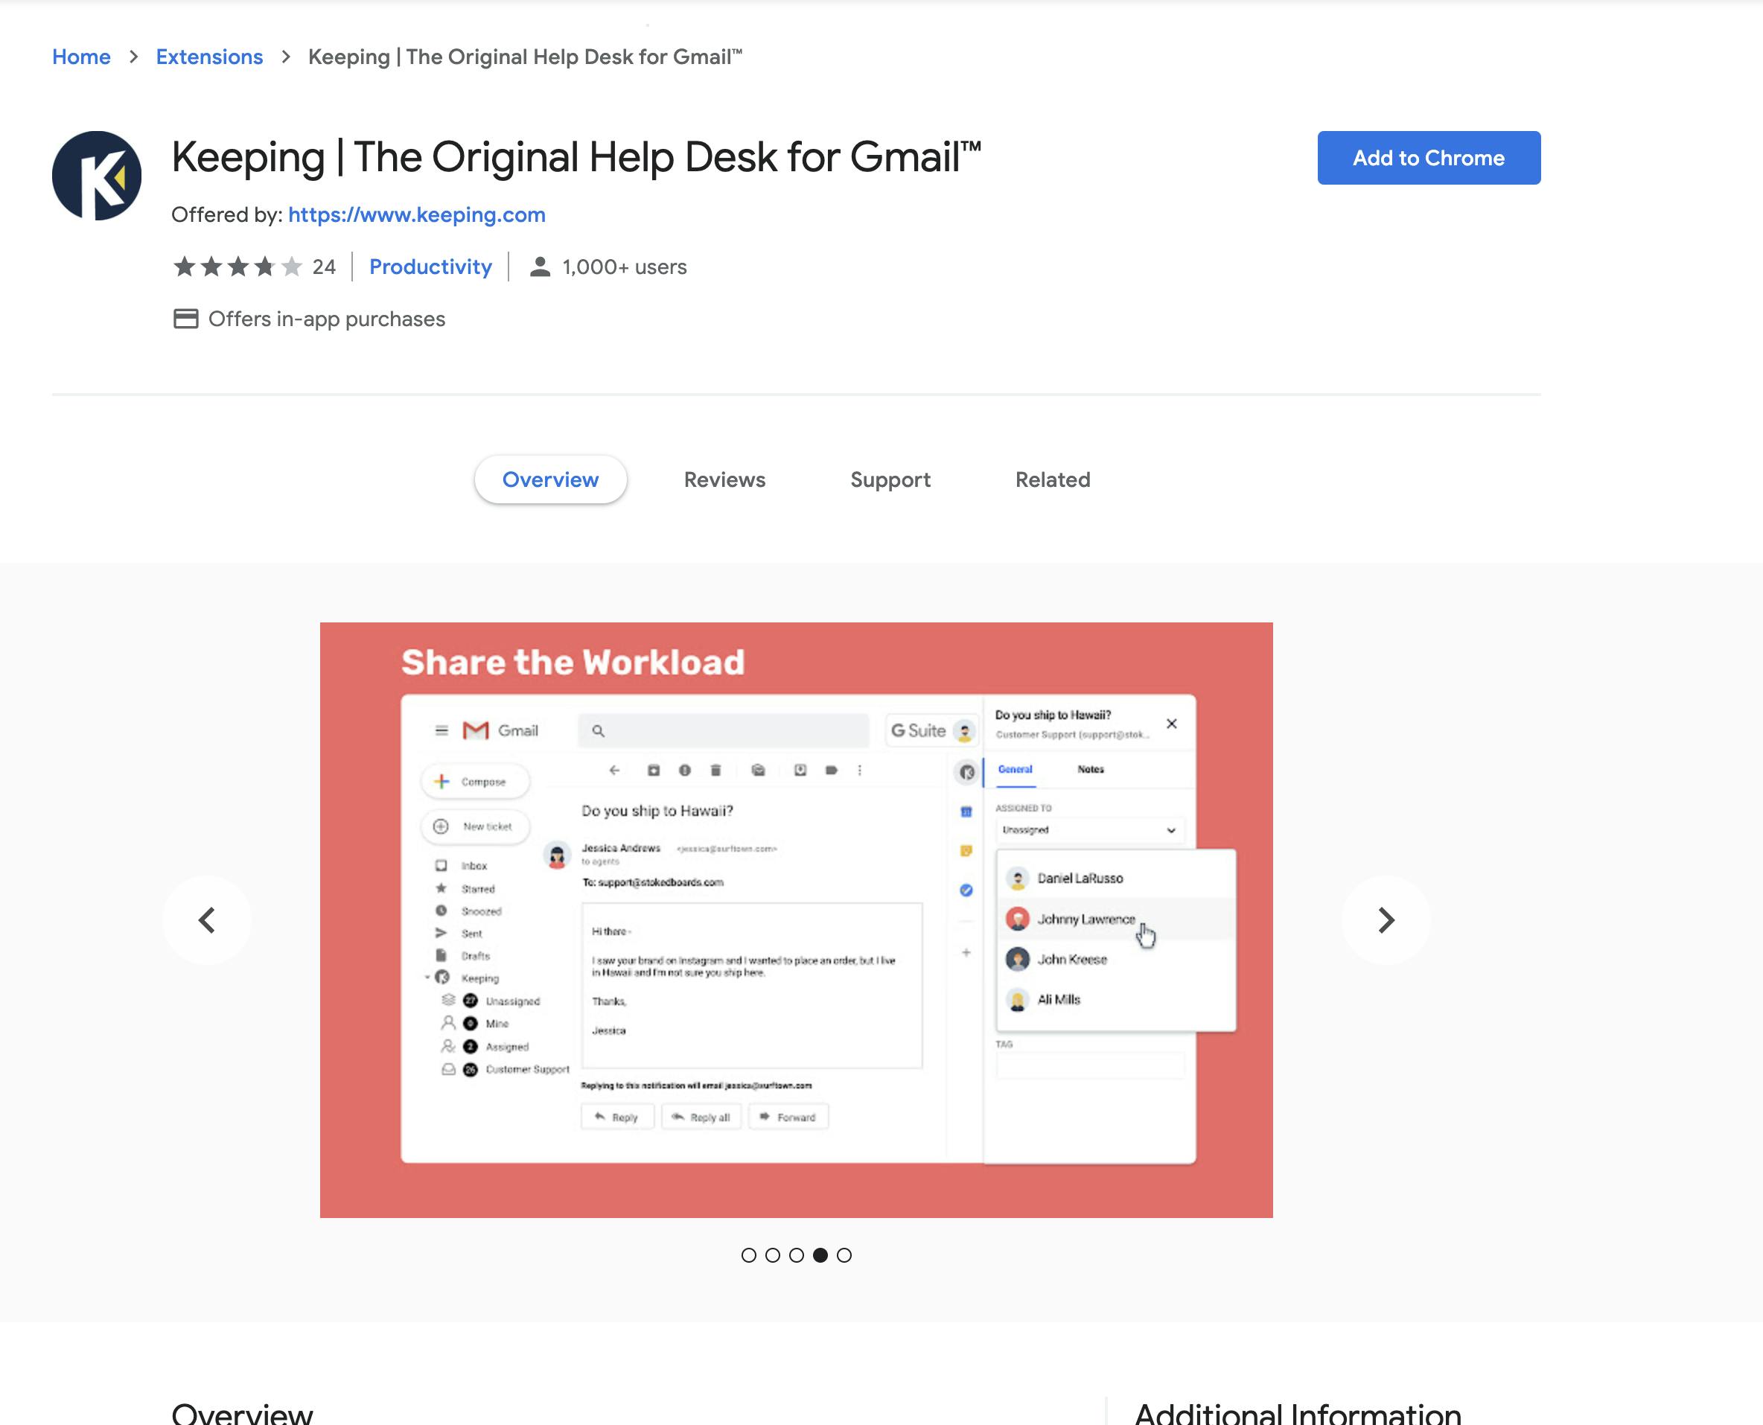Click the Keeping extension logo icon
Viewport: 1763px width, 1425px height.
point(97,176)
